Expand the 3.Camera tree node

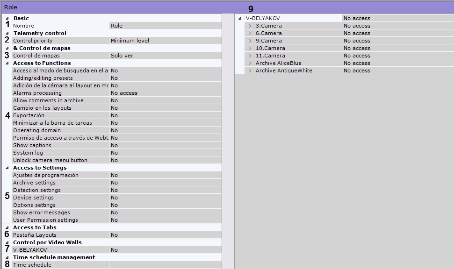pos(250,26)
